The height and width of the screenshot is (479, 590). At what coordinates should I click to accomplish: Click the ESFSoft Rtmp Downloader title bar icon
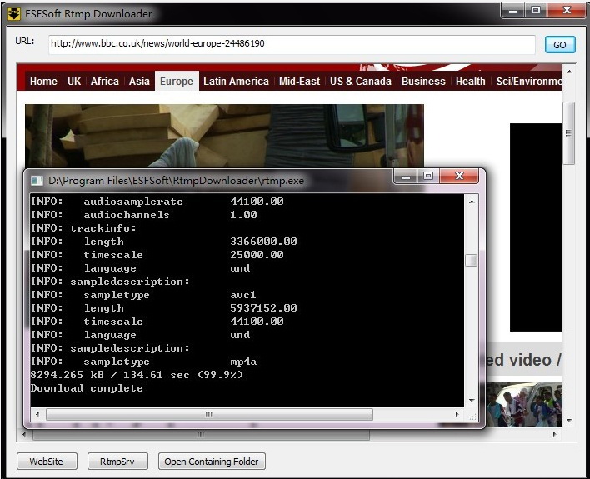(x=14, y=14)
